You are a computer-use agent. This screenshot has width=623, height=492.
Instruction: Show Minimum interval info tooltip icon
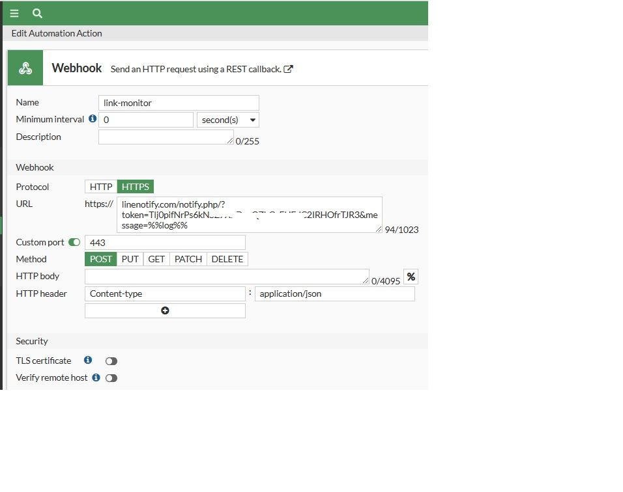[x=93, y=118]
